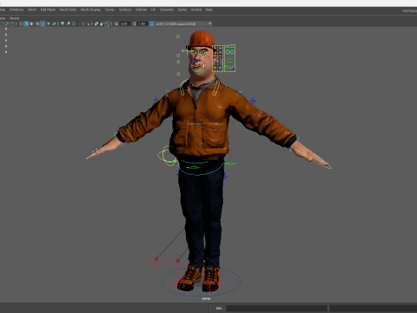Toggle the color management view transform button
Screen dimensions: 417x313
pyautogui.click(x=151, y=23)
